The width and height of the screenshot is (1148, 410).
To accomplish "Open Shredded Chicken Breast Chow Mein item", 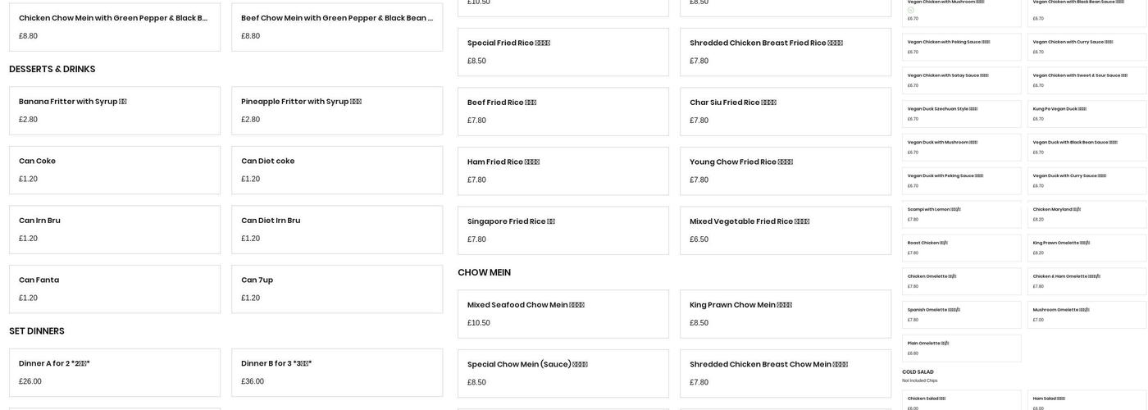I will 786,373.
